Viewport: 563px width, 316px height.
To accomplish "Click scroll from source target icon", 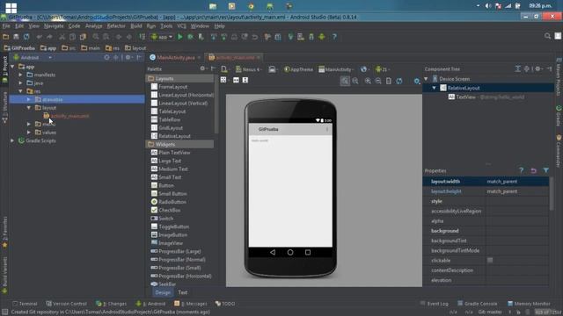I will pos(106,57).
